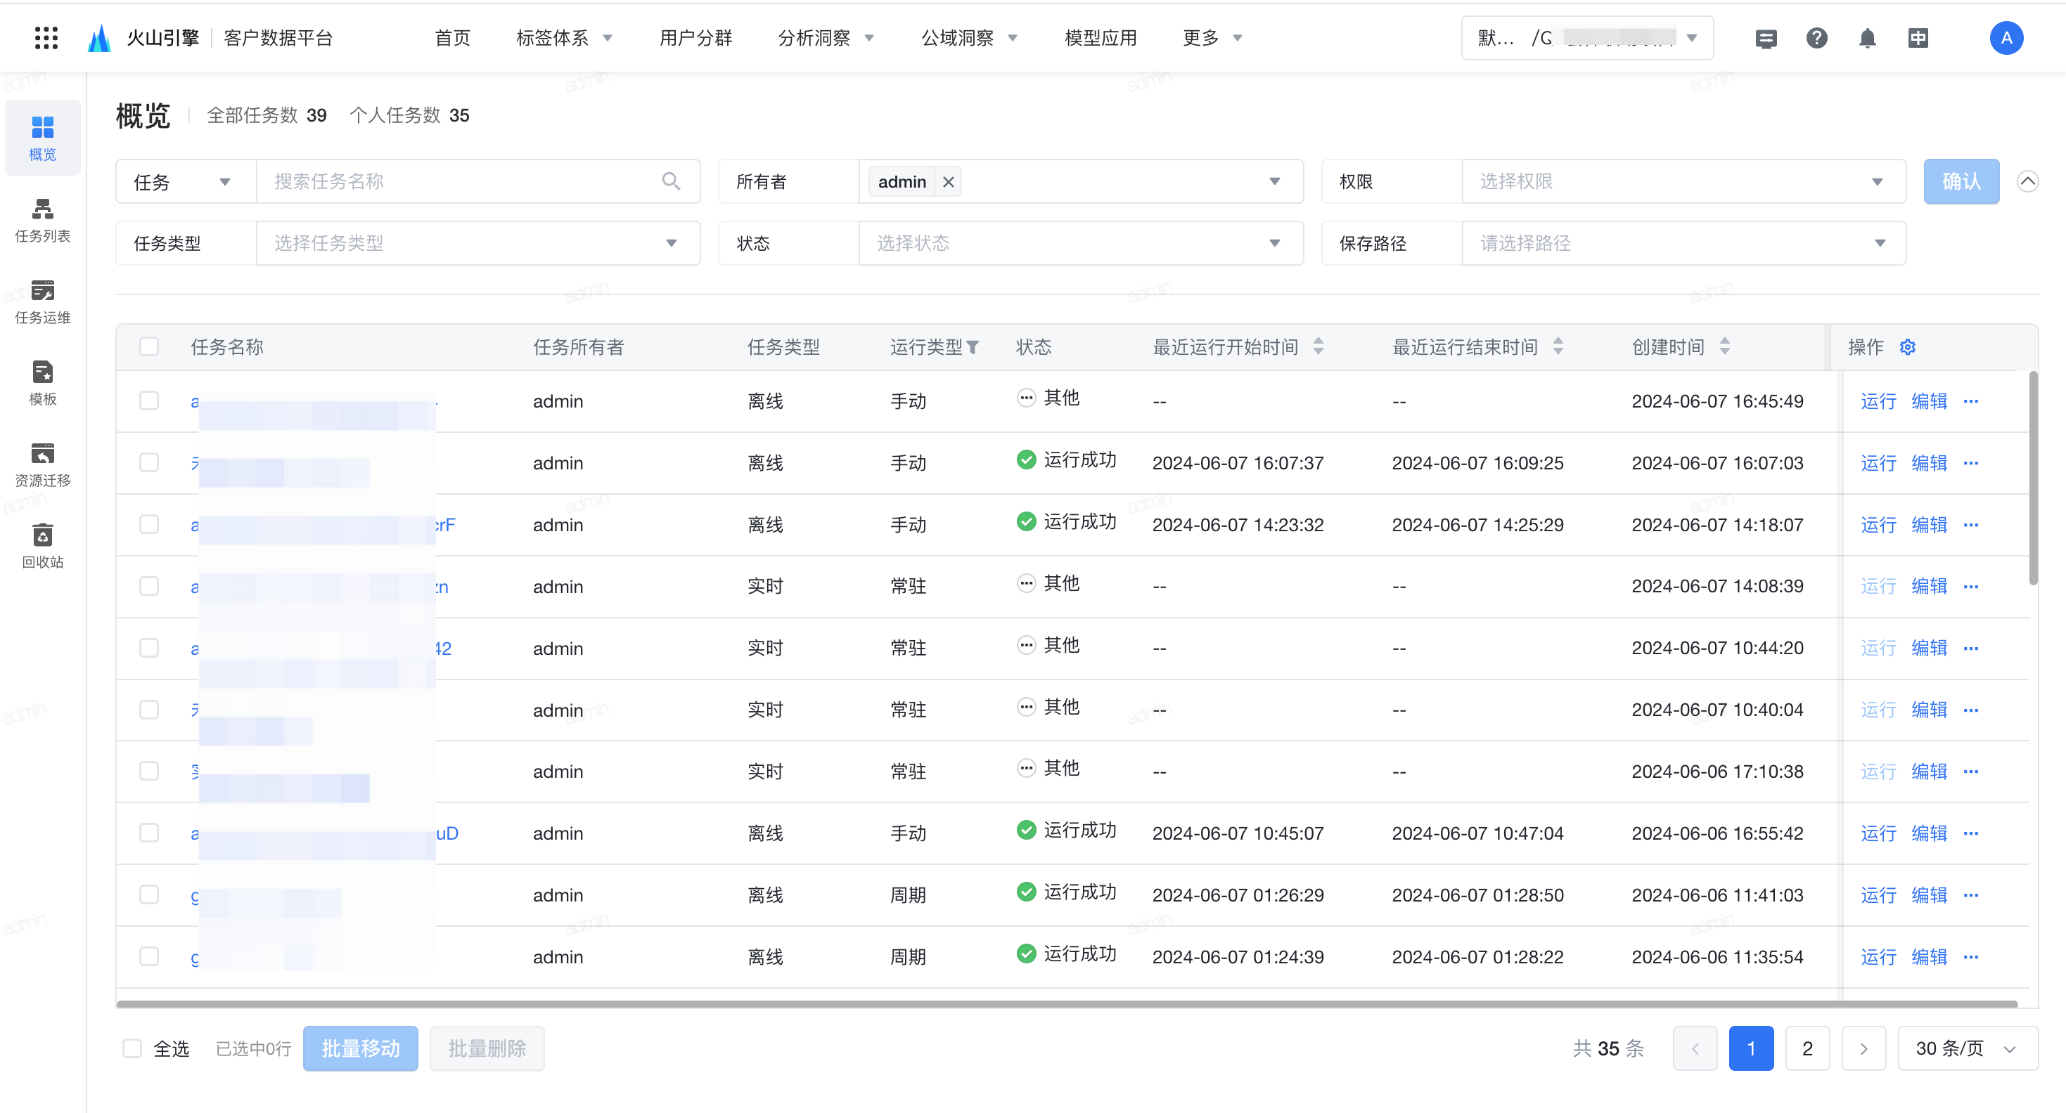Open the 任务 search-type dropdown
Image resolution: width=2066 pixels, height=1113 pixels.
tap(186, 181)
